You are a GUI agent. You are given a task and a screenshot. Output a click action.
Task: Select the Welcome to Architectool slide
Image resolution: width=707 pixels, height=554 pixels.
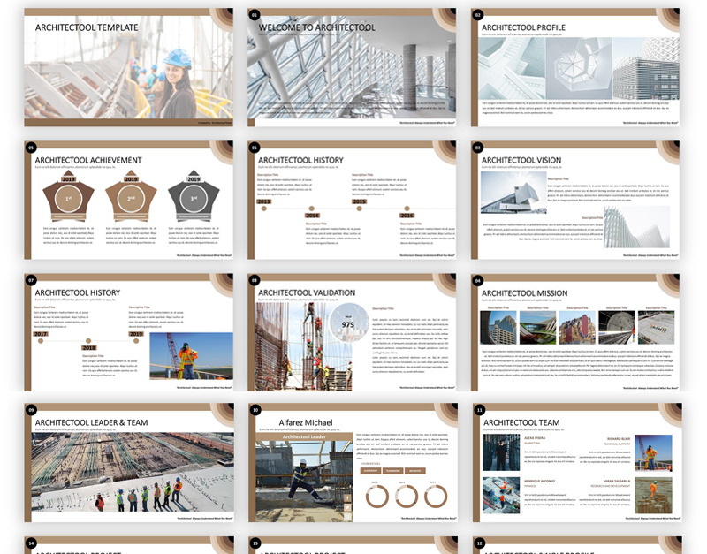[x=352, y=67]
